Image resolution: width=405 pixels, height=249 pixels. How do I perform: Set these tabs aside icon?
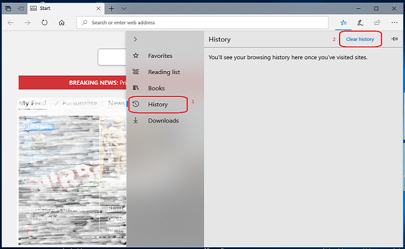tap(21, 8)
